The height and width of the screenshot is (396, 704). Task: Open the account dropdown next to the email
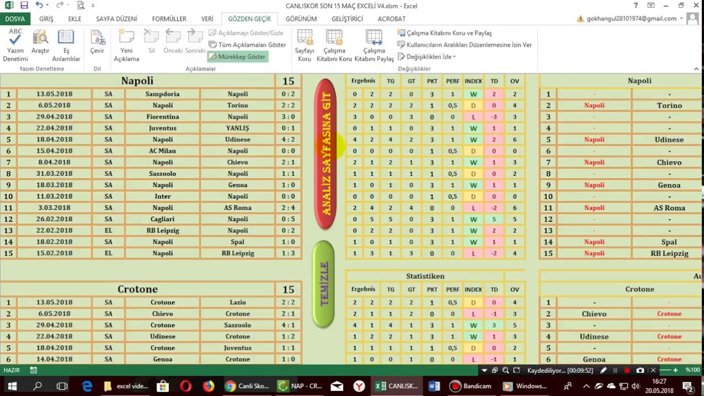681,19
